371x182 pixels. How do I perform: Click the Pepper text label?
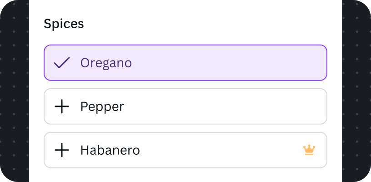pyautogui.click(x=102, y=107)
